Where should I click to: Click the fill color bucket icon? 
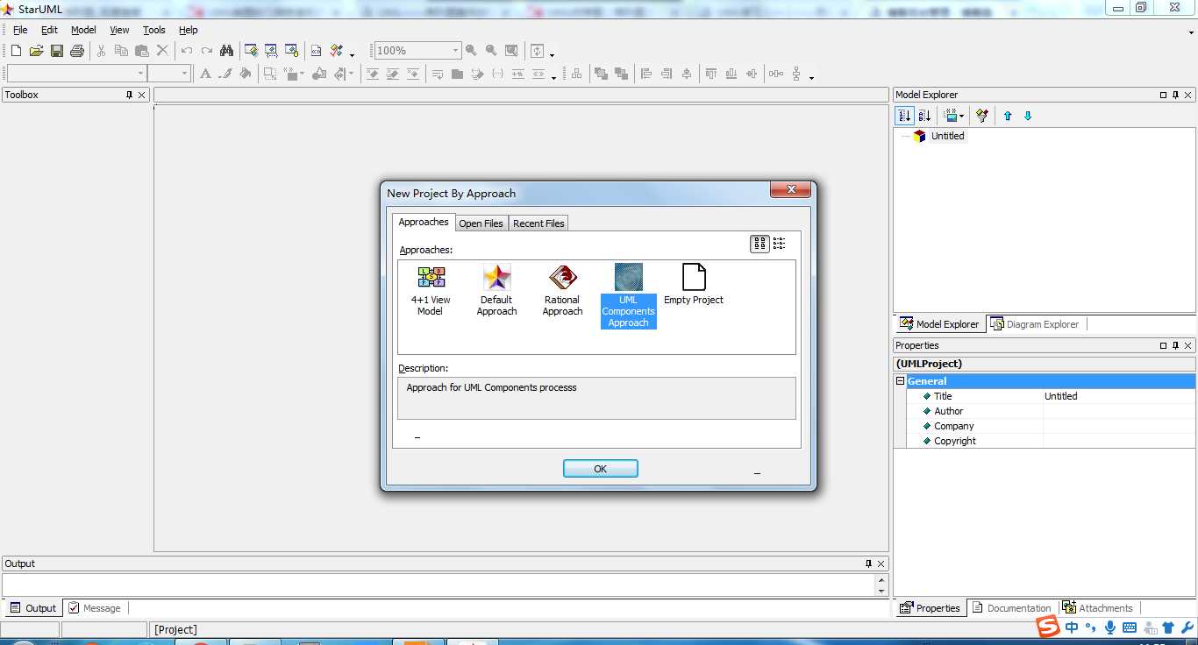[x=246, y=74]
